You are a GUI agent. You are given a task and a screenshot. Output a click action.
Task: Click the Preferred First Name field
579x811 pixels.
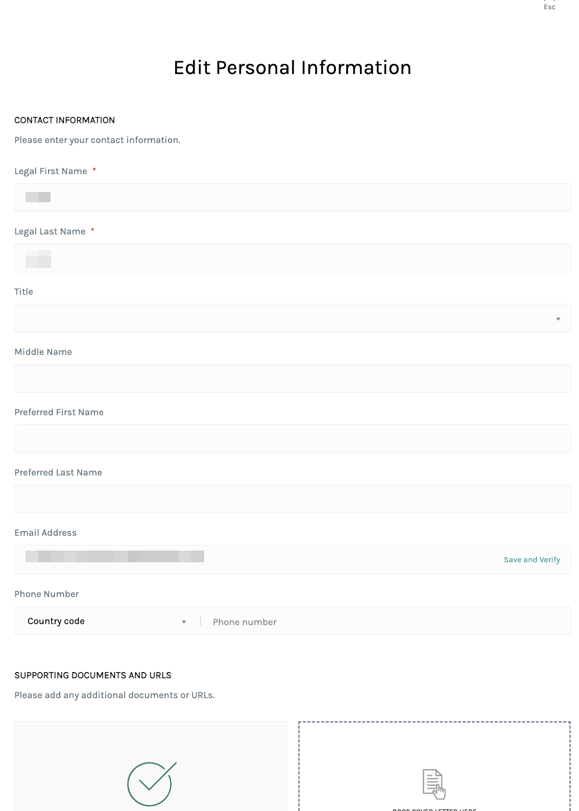(292, 438)
